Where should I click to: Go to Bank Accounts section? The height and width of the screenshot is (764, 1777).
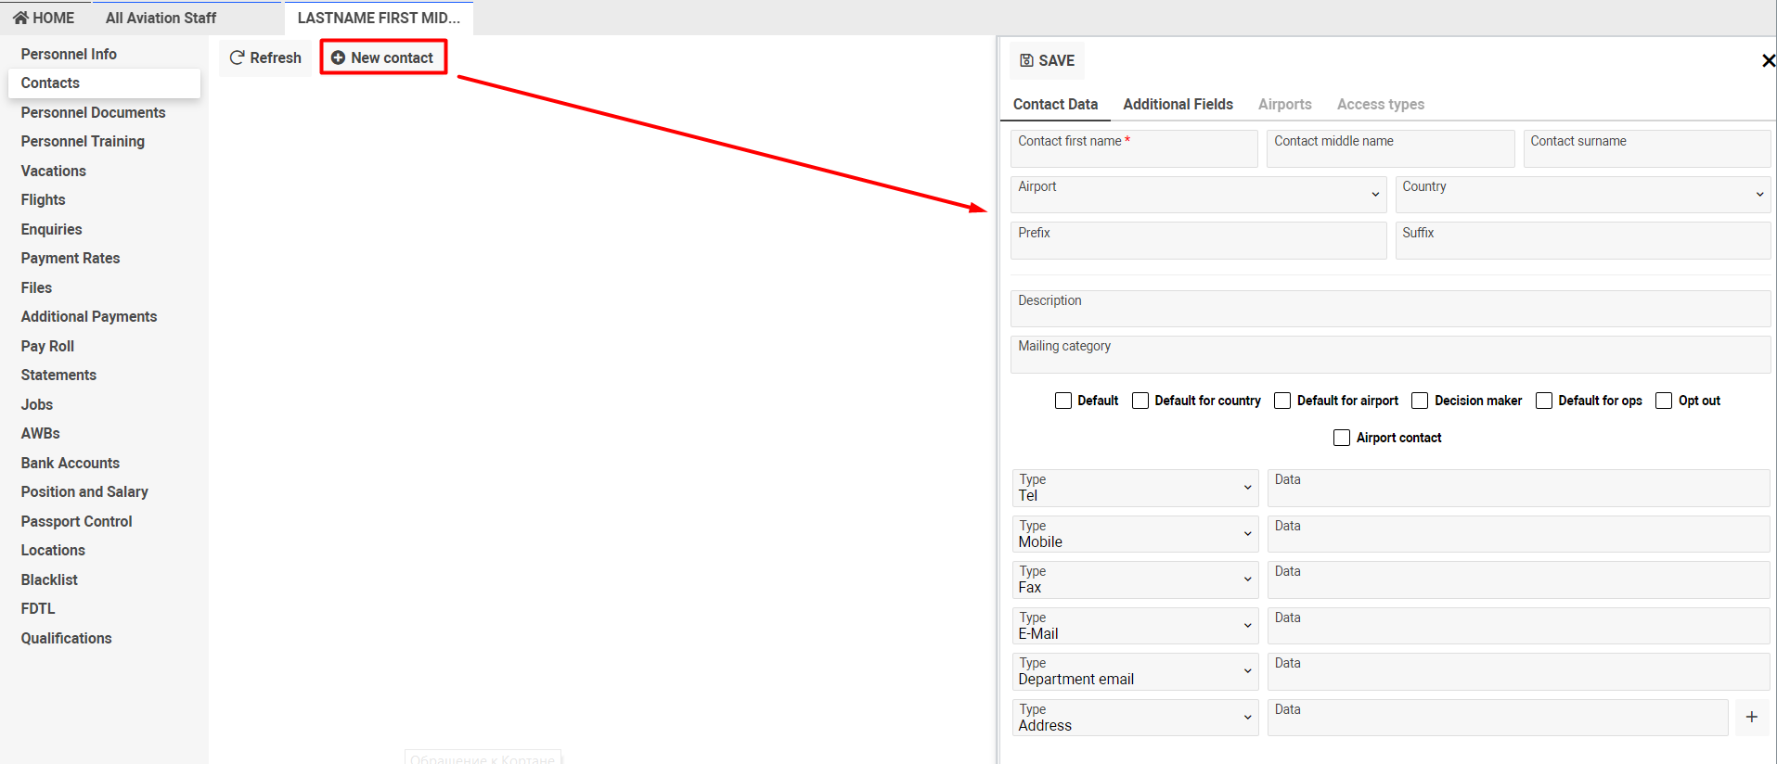[71, 463]
